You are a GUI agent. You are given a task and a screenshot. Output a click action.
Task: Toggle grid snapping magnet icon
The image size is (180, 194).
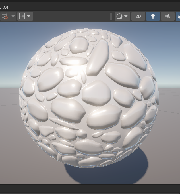pos(5,16)
